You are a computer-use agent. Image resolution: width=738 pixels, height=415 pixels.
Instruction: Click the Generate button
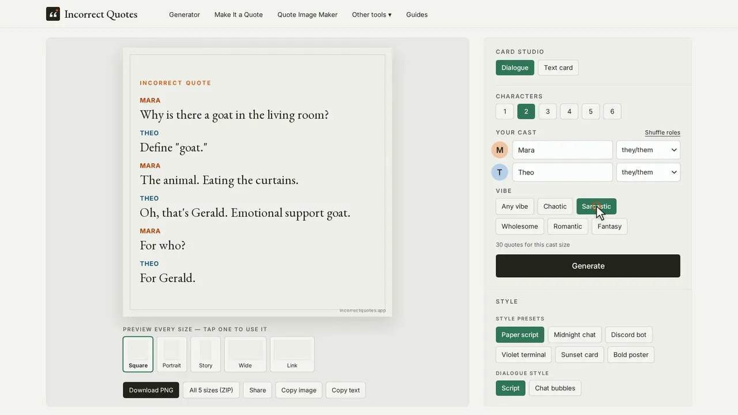tap(588, 266)
